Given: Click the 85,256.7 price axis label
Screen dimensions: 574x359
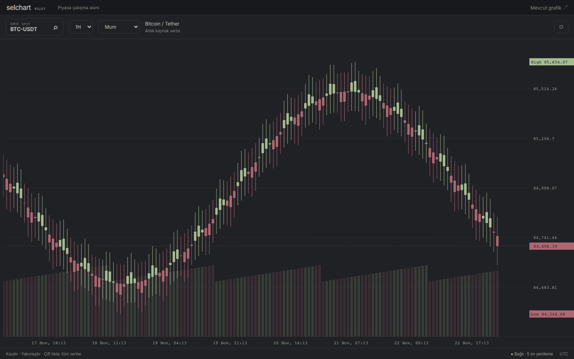Looking at the screenshot, I should (x=544, y=139).
